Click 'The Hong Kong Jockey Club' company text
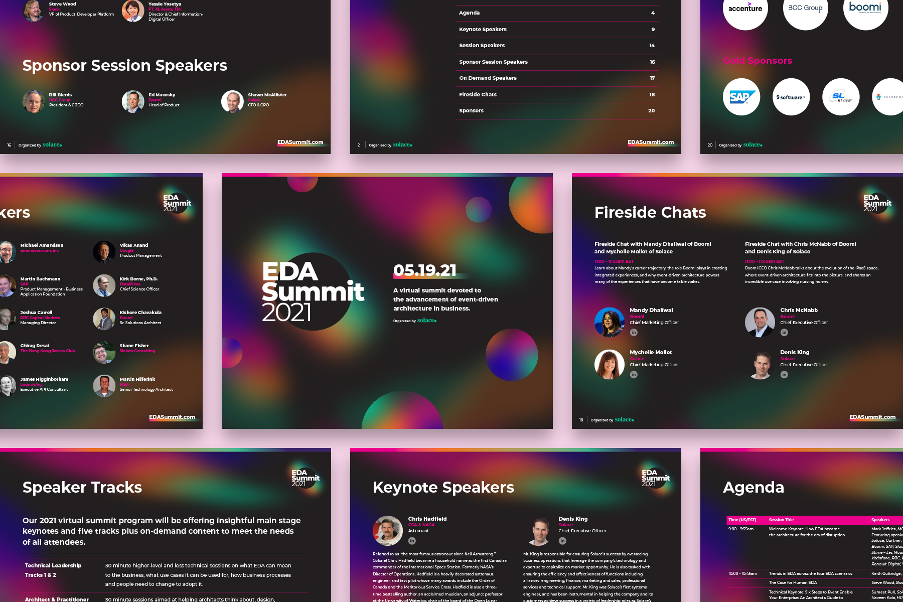Screen dimensions: 903x602 [x=48, y=351]
